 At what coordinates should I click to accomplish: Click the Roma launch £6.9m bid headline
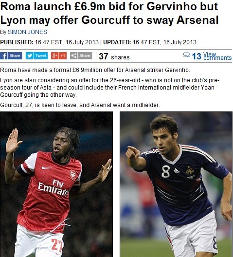tap(109, 14)
